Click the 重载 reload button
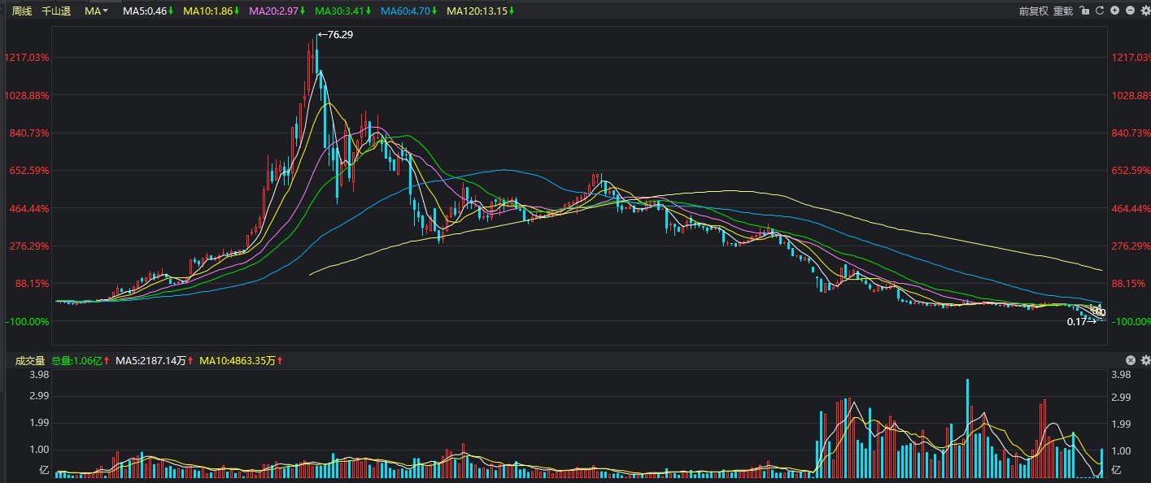This screenshot has width=1151, height=483. pyautogui.click(x=1063, y=11)
